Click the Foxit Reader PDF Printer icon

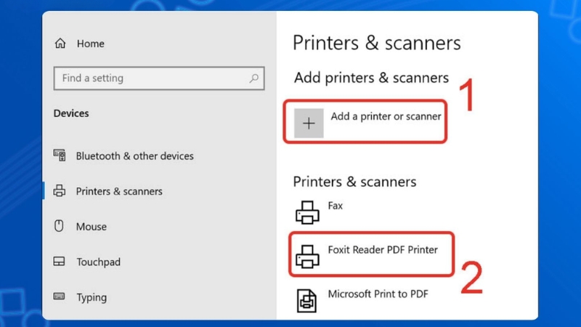(x=307, y=255)
